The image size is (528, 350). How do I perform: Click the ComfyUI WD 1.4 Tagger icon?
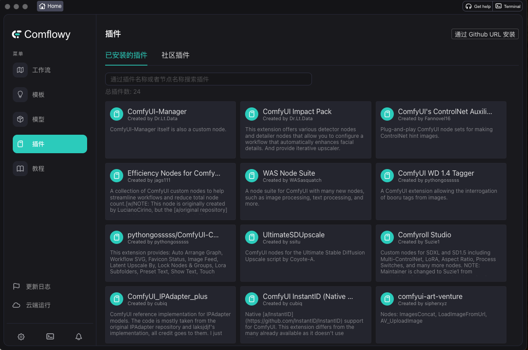click(x=387, y=176)
